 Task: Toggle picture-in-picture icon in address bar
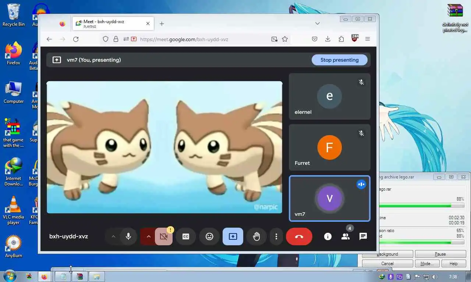[x=274, y=39]
